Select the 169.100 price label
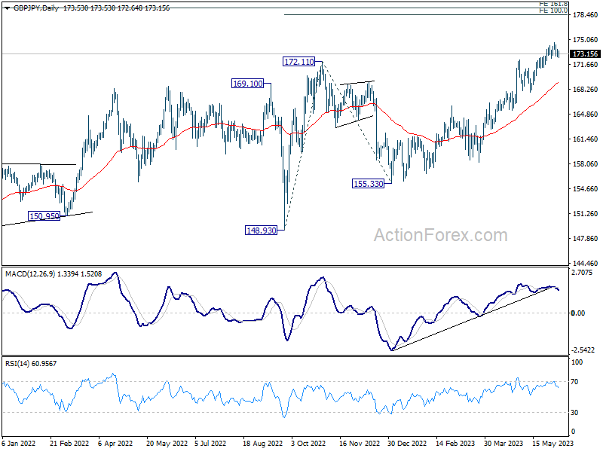Image resolution: width=603 pixels, height=452 pixels. coord(248,84)
